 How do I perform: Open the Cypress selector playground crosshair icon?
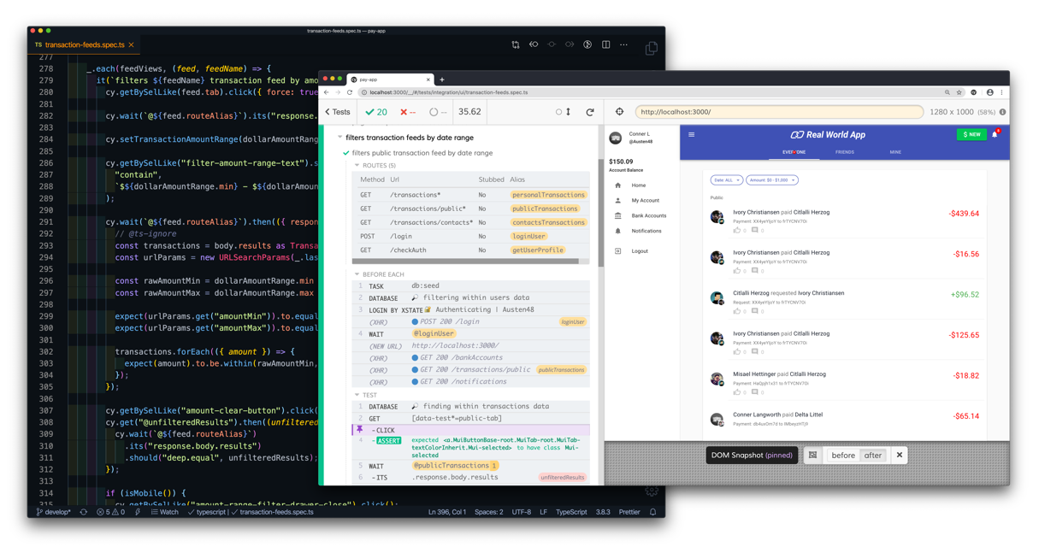click(619, 111)
